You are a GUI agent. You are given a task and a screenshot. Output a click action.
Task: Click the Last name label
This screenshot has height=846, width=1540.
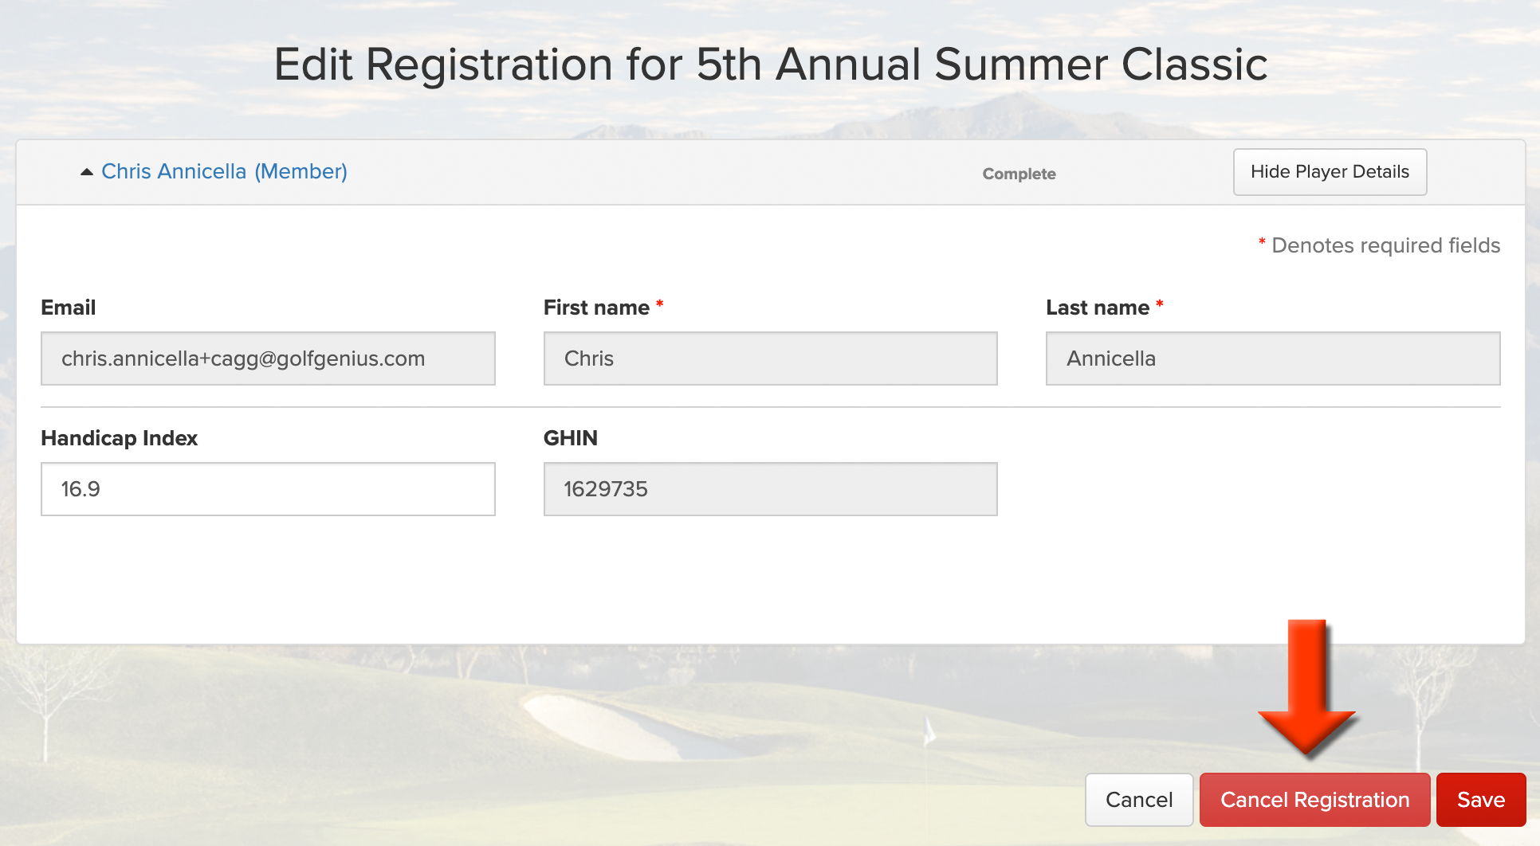[x=1098, y=307]
